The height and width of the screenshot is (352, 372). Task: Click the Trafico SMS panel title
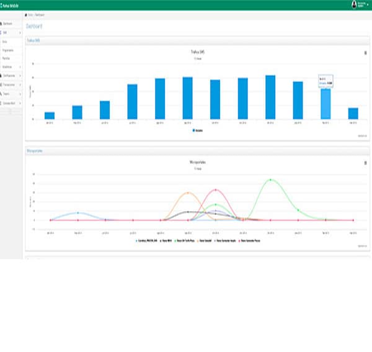(x=32, y=40)
